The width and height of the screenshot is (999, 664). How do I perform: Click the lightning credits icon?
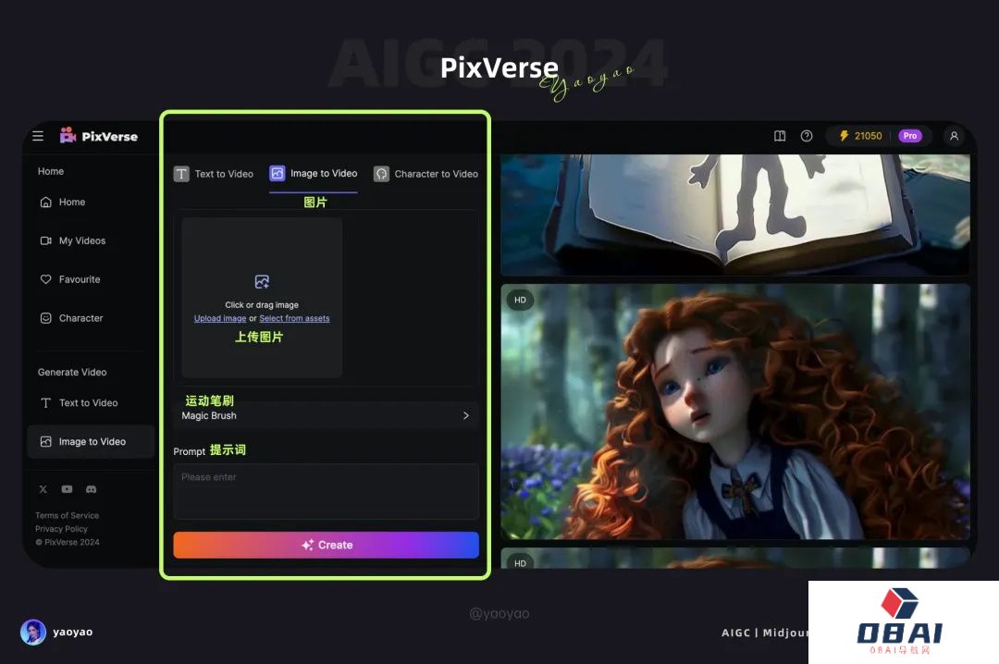[845, 136]
